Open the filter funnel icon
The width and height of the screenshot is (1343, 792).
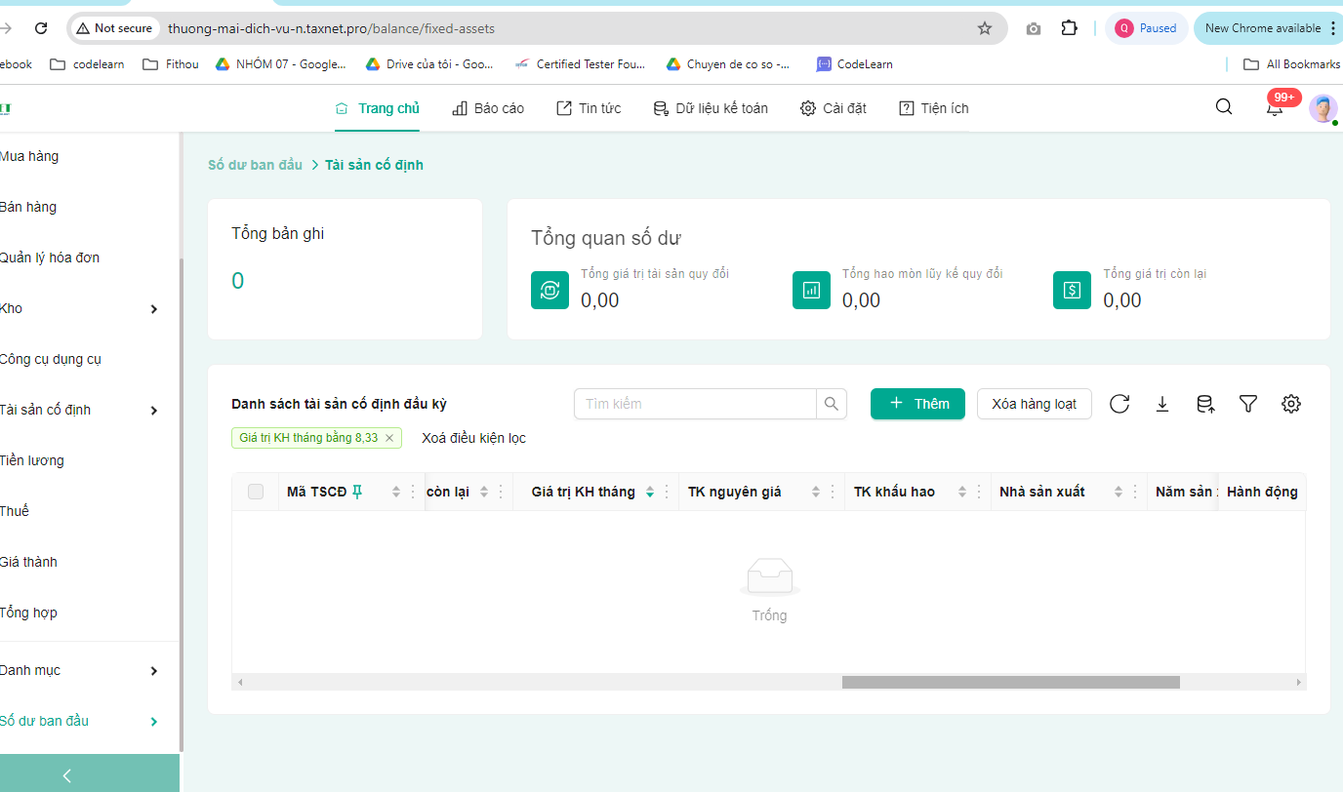(1248, 404)
